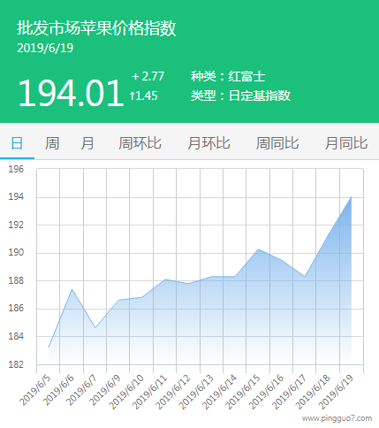Click the y-axis label 188
The height and width of the screenshot is (428, 379).
16,280
